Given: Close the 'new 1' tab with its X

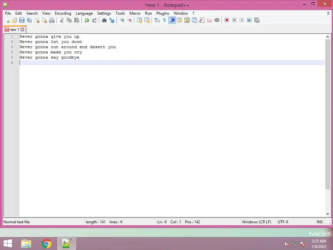Looking at the screenshot, I should pyautogui.click(x=22, y=29).
